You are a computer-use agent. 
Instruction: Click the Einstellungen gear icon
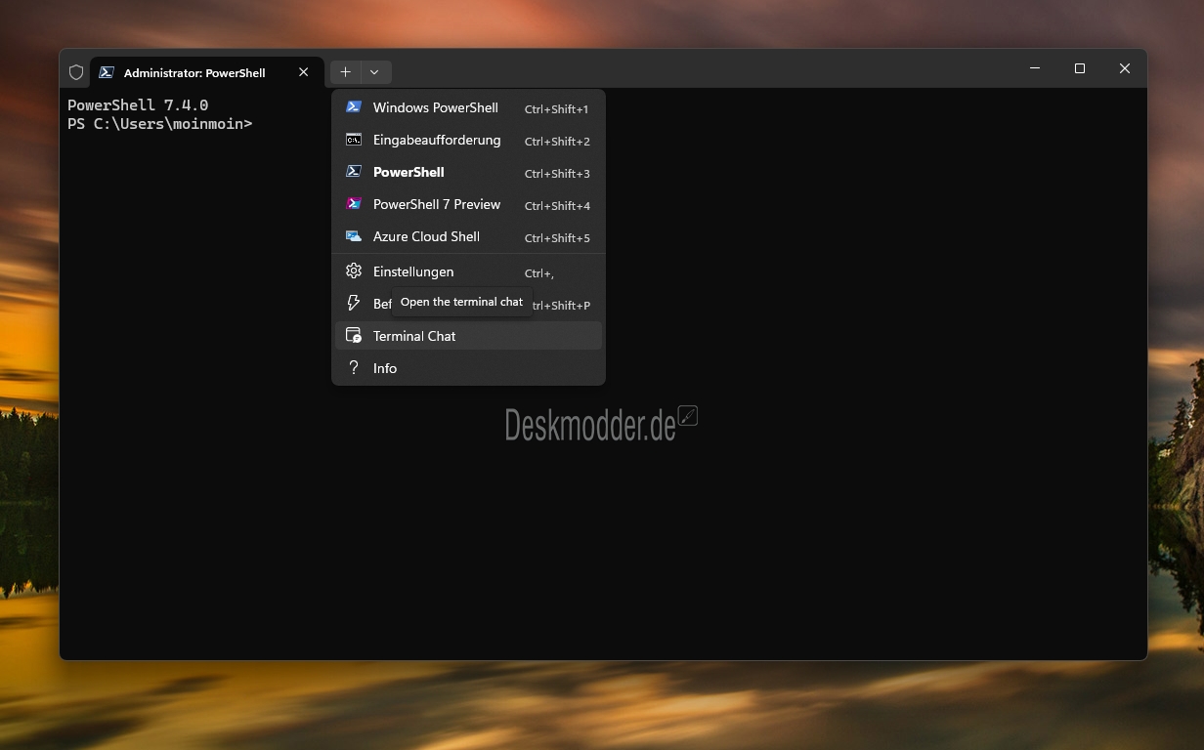coord(354,271)
